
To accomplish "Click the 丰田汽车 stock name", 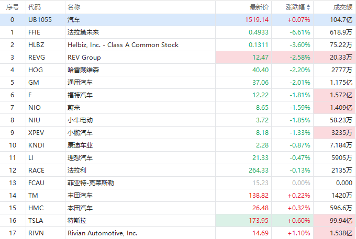I will (x=80, y=195).
